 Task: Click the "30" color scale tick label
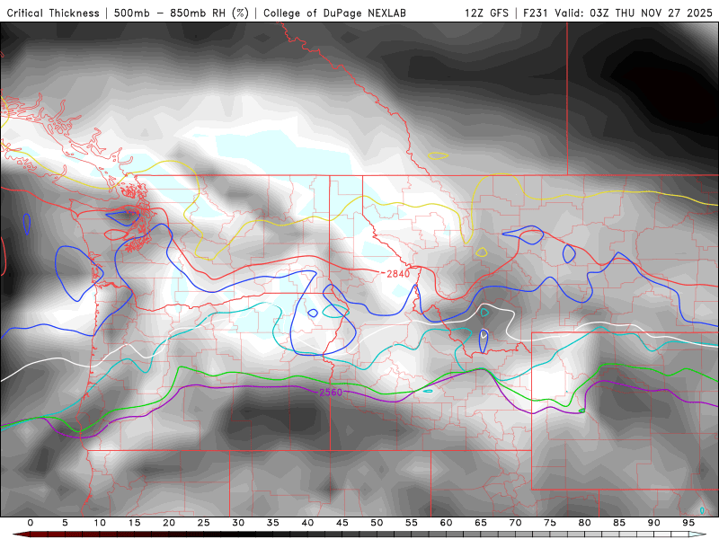click(x=238, y=523)
